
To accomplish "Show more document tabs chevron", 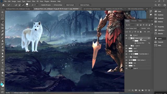I will pos(147,9).
